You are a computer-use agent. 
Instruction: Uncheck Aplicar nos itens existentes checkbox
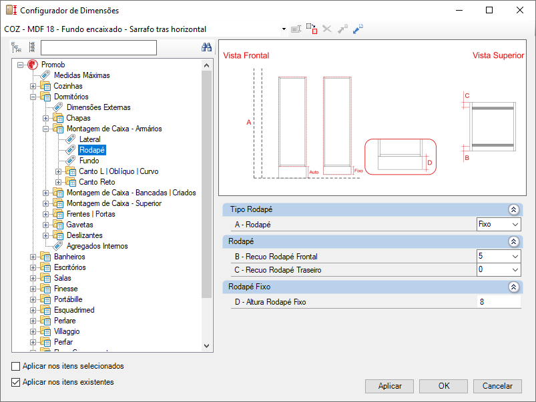click(16, 382)
